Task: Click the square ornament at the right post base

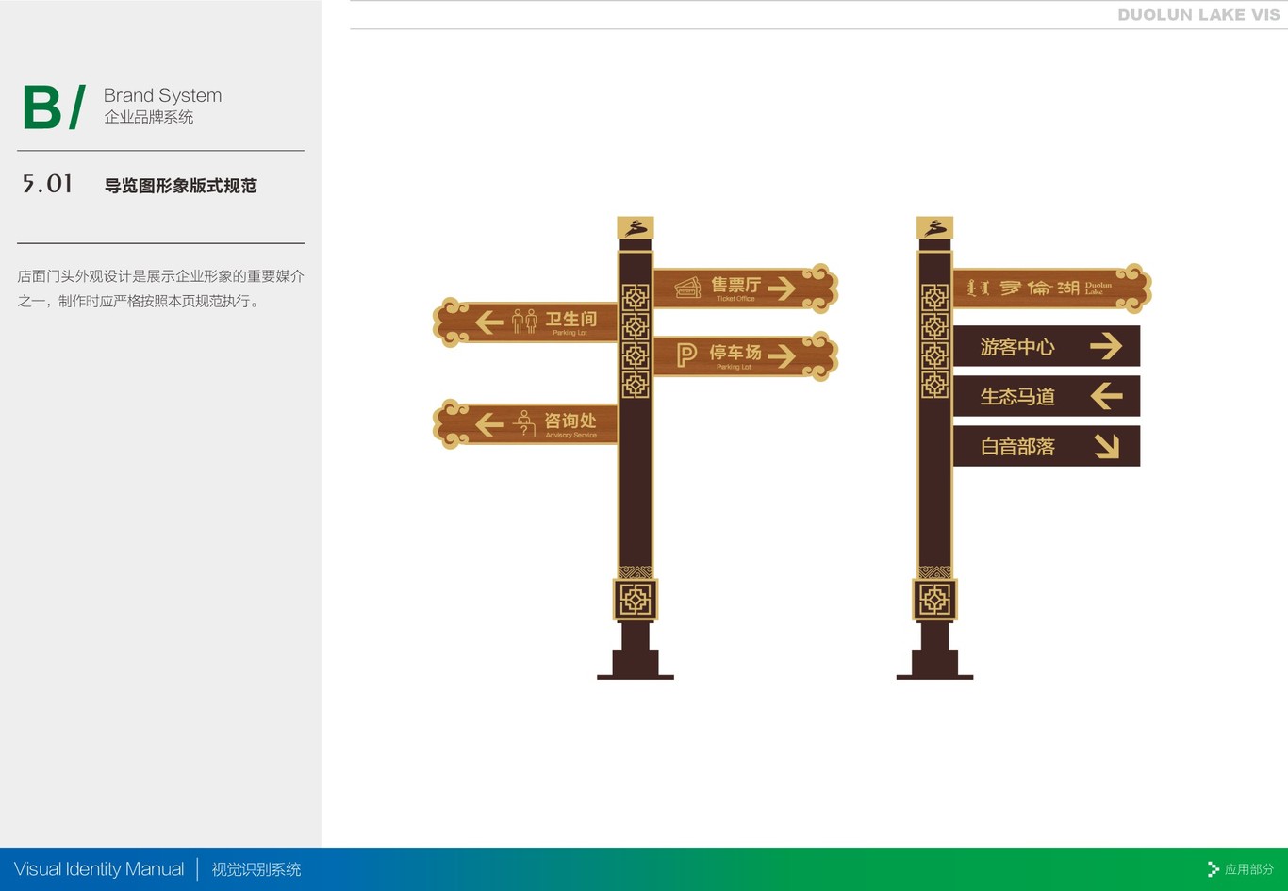Action: coord(934,600)
